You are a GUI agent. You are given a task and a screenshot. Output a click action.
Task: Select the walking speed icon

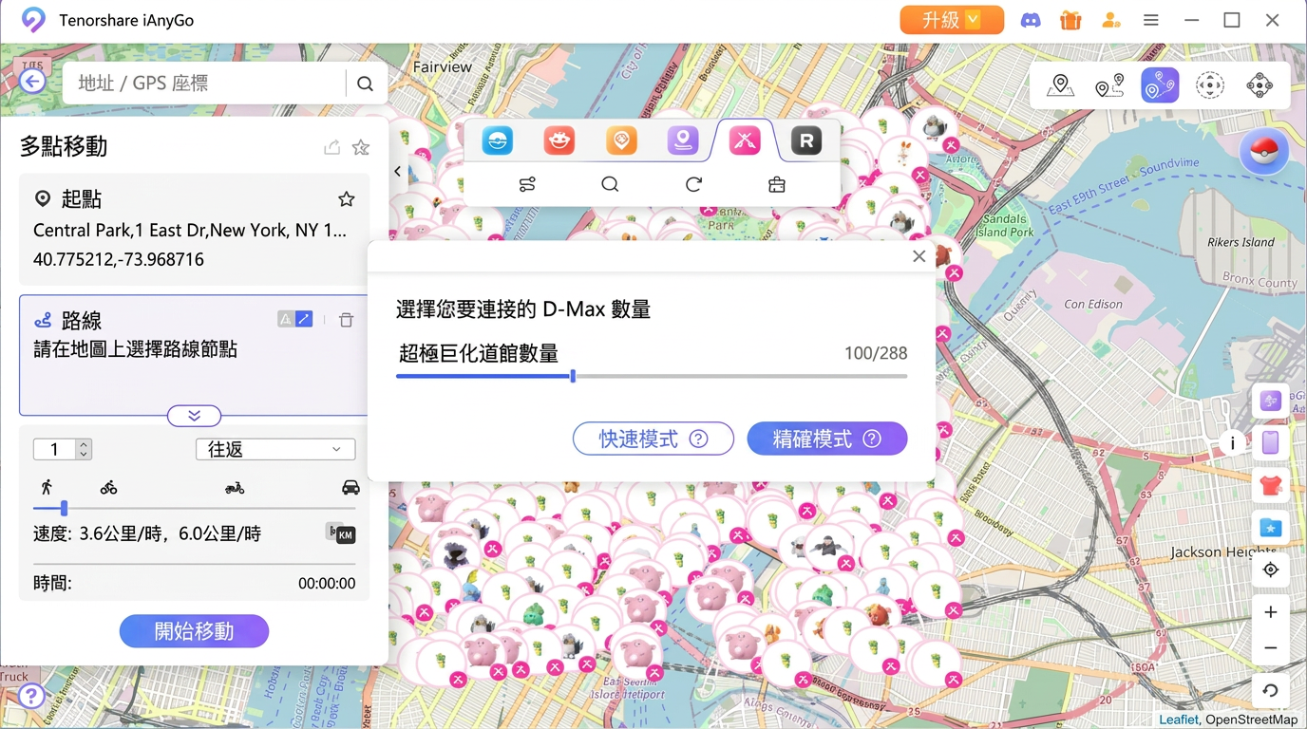pyautogui.click(x=46, y=487)
